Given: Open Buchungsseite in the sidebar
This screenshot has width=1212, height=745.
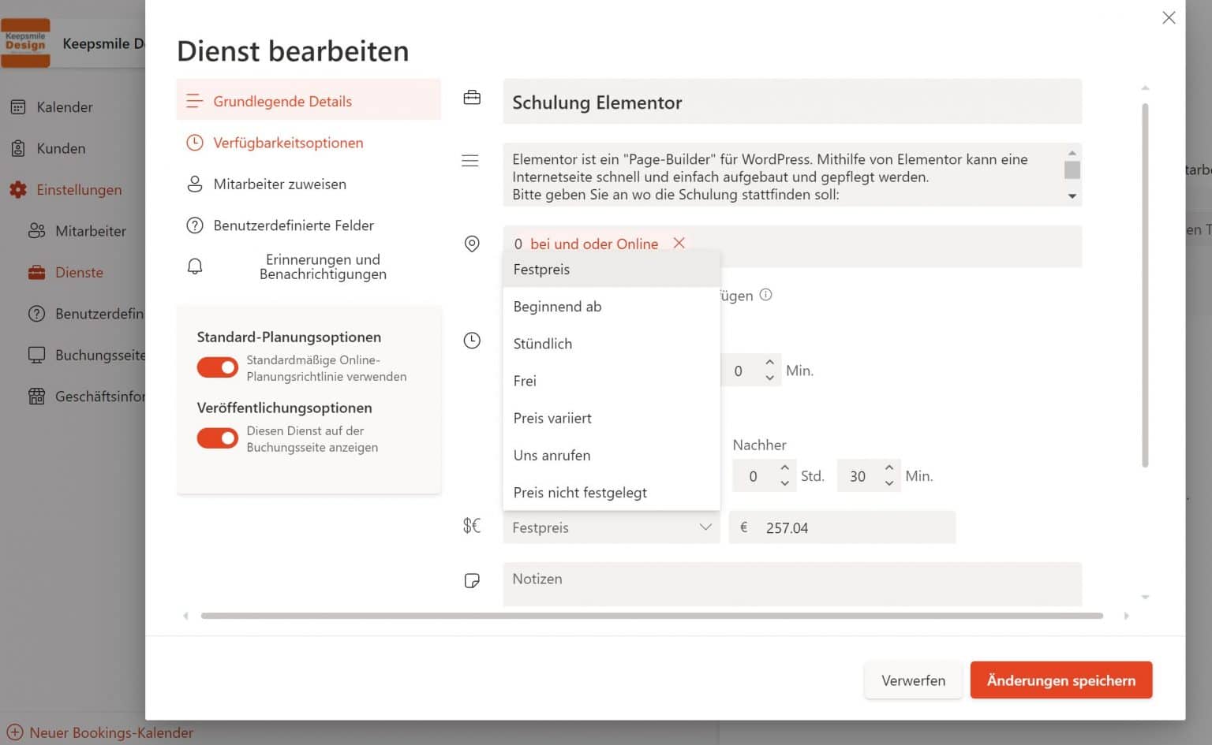Looking at the screenshot, I should click(x=85, y=355).
